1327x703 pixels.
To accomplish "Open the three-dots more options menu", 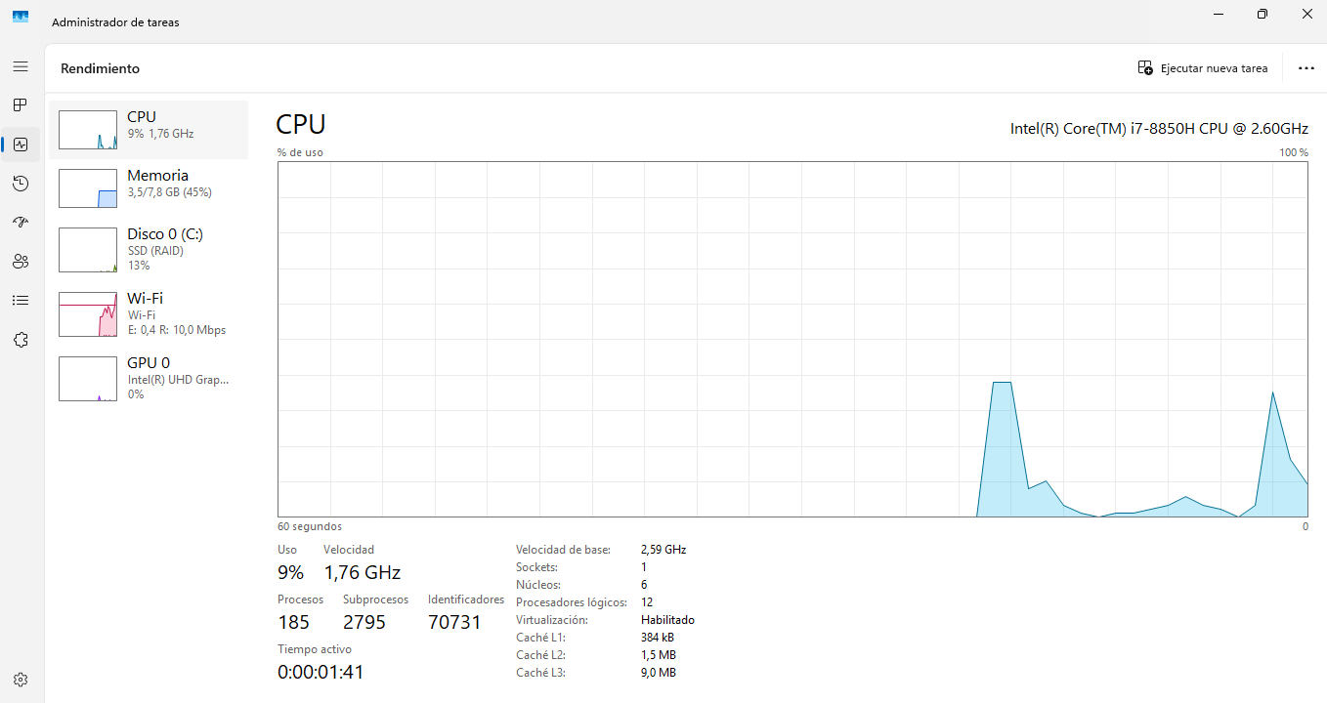I will click(1306, 68).
